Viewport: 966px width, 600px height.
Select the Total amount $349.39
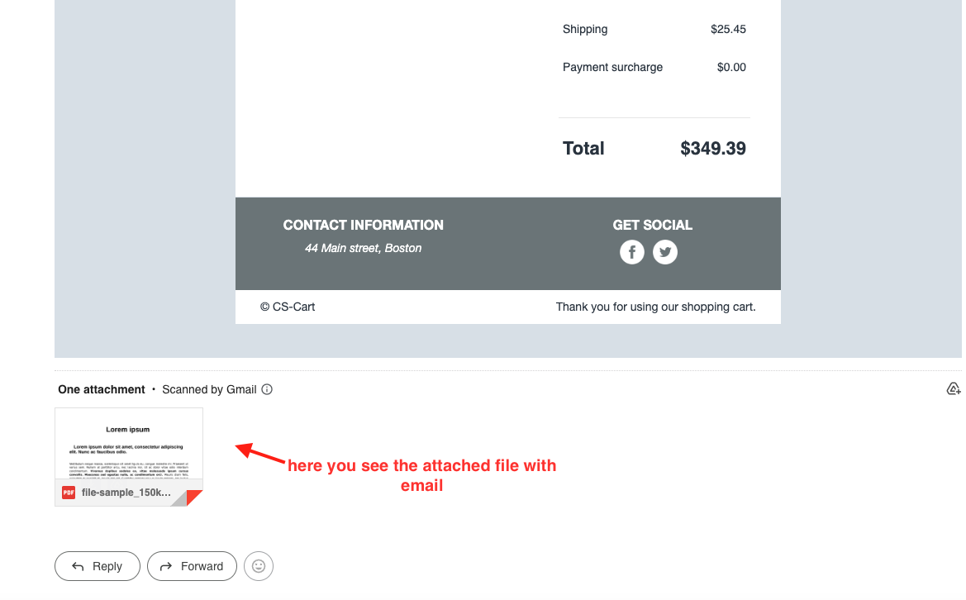click(x=712, y=149)
